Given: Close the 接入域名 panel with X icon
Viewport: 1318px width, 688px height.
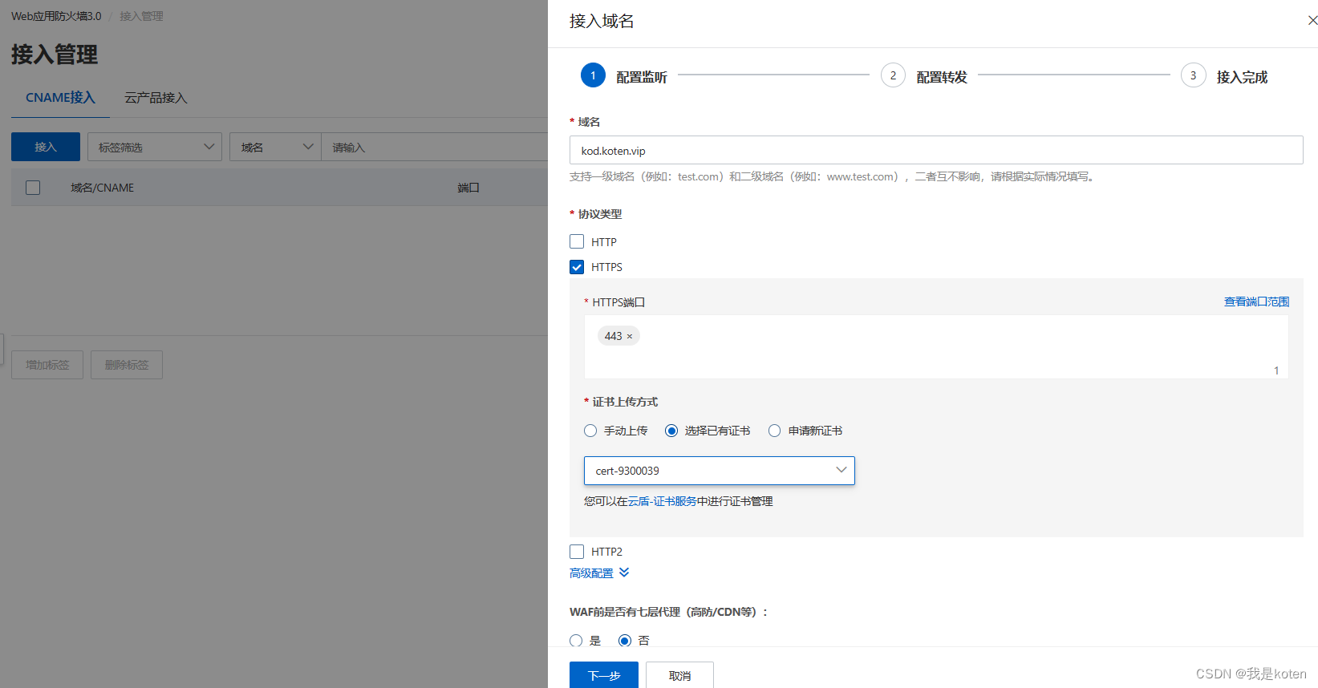Looking at the screenshot, I should coord(1312,21).
